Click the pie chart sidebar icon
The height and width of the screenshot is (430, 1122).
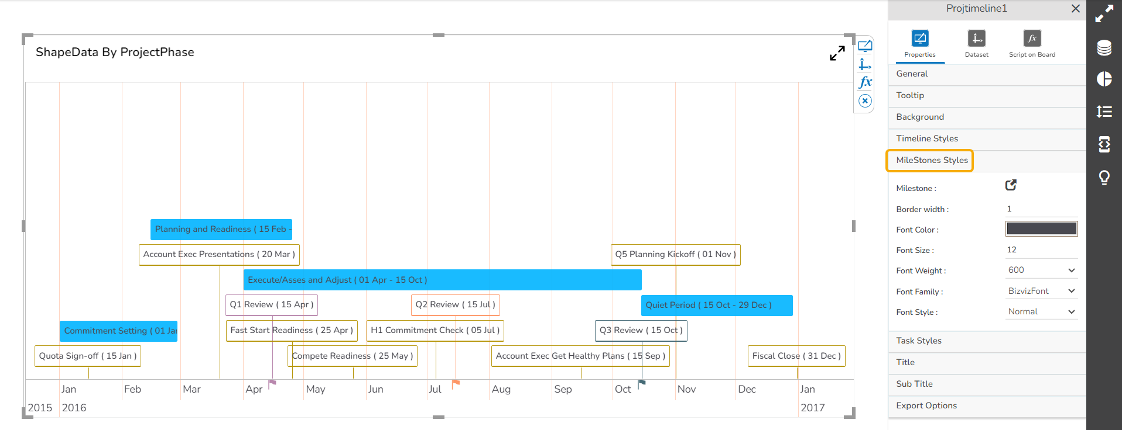1104,79
